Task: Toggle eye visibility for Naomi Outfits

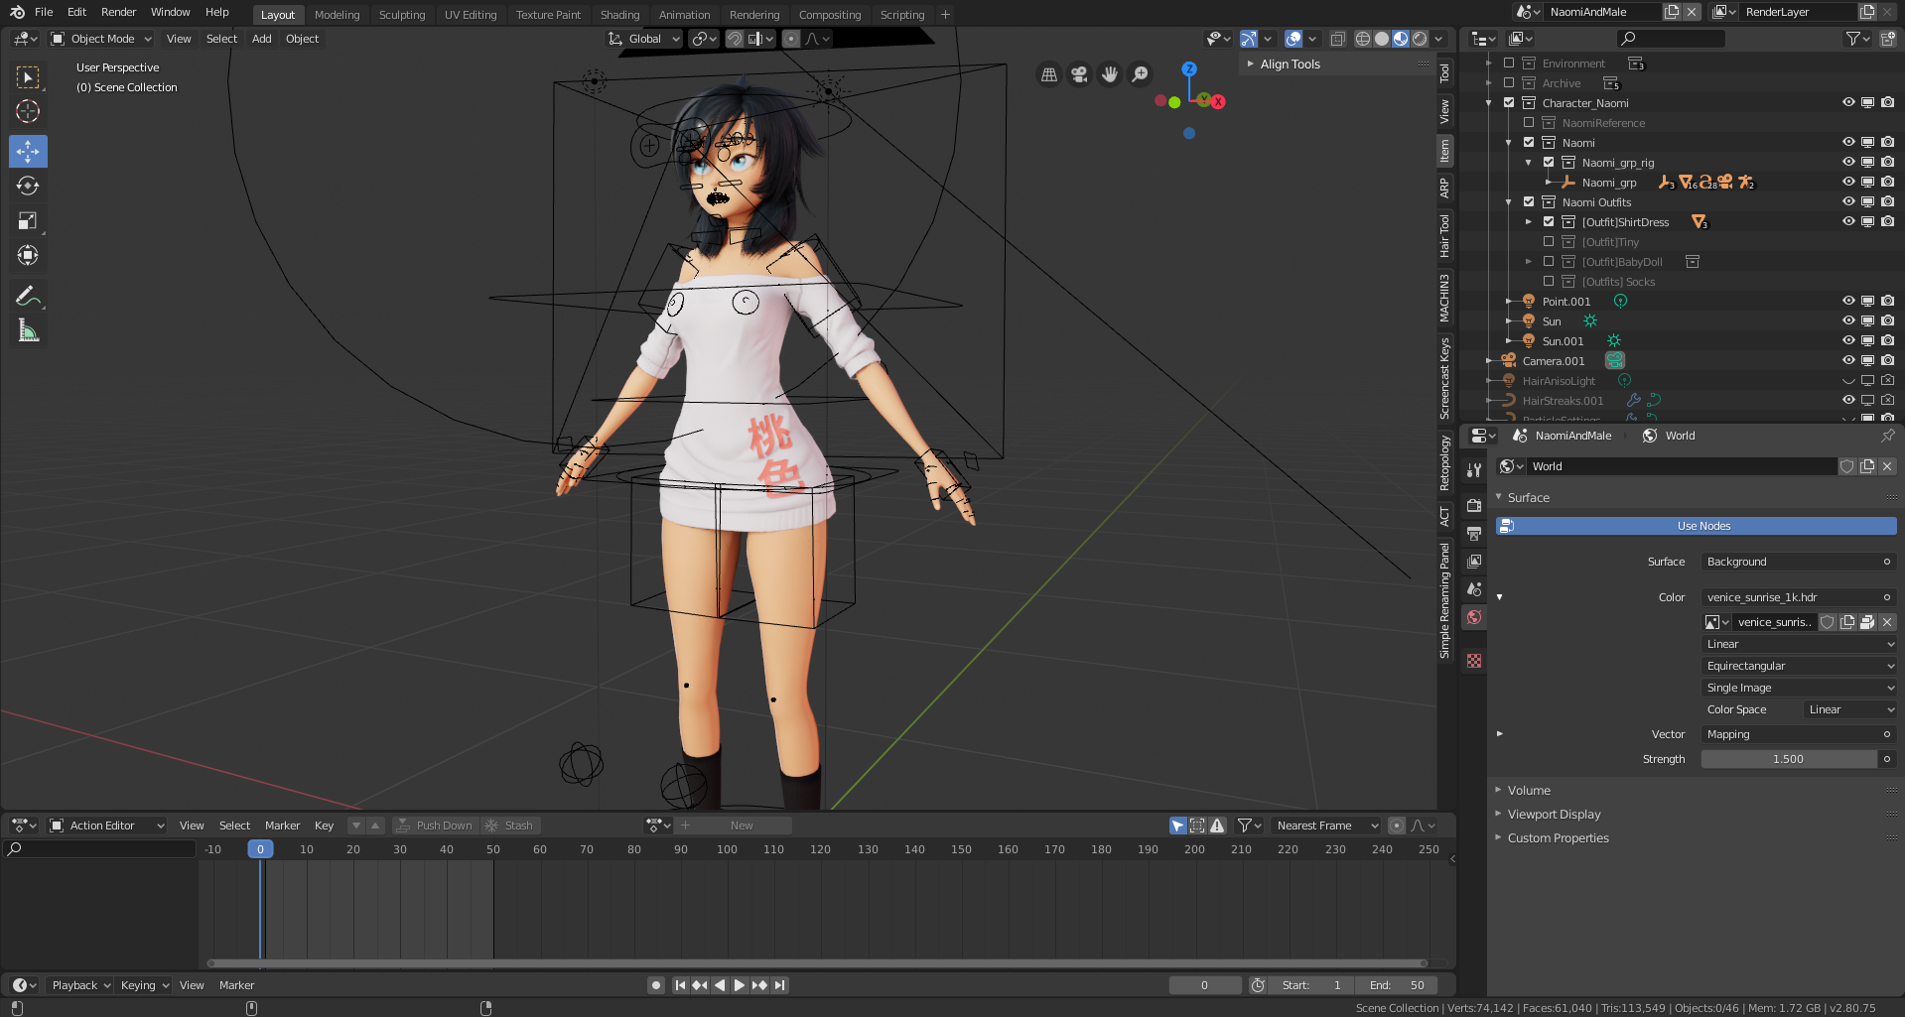Action: coord(1848,202)
